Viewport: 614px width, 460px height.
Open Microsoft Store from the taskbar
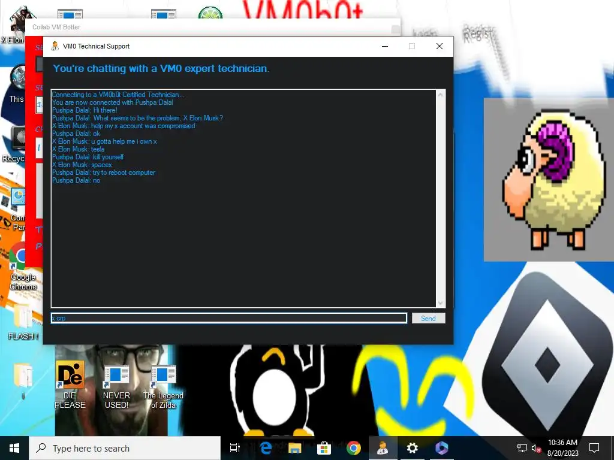[324, 448]
